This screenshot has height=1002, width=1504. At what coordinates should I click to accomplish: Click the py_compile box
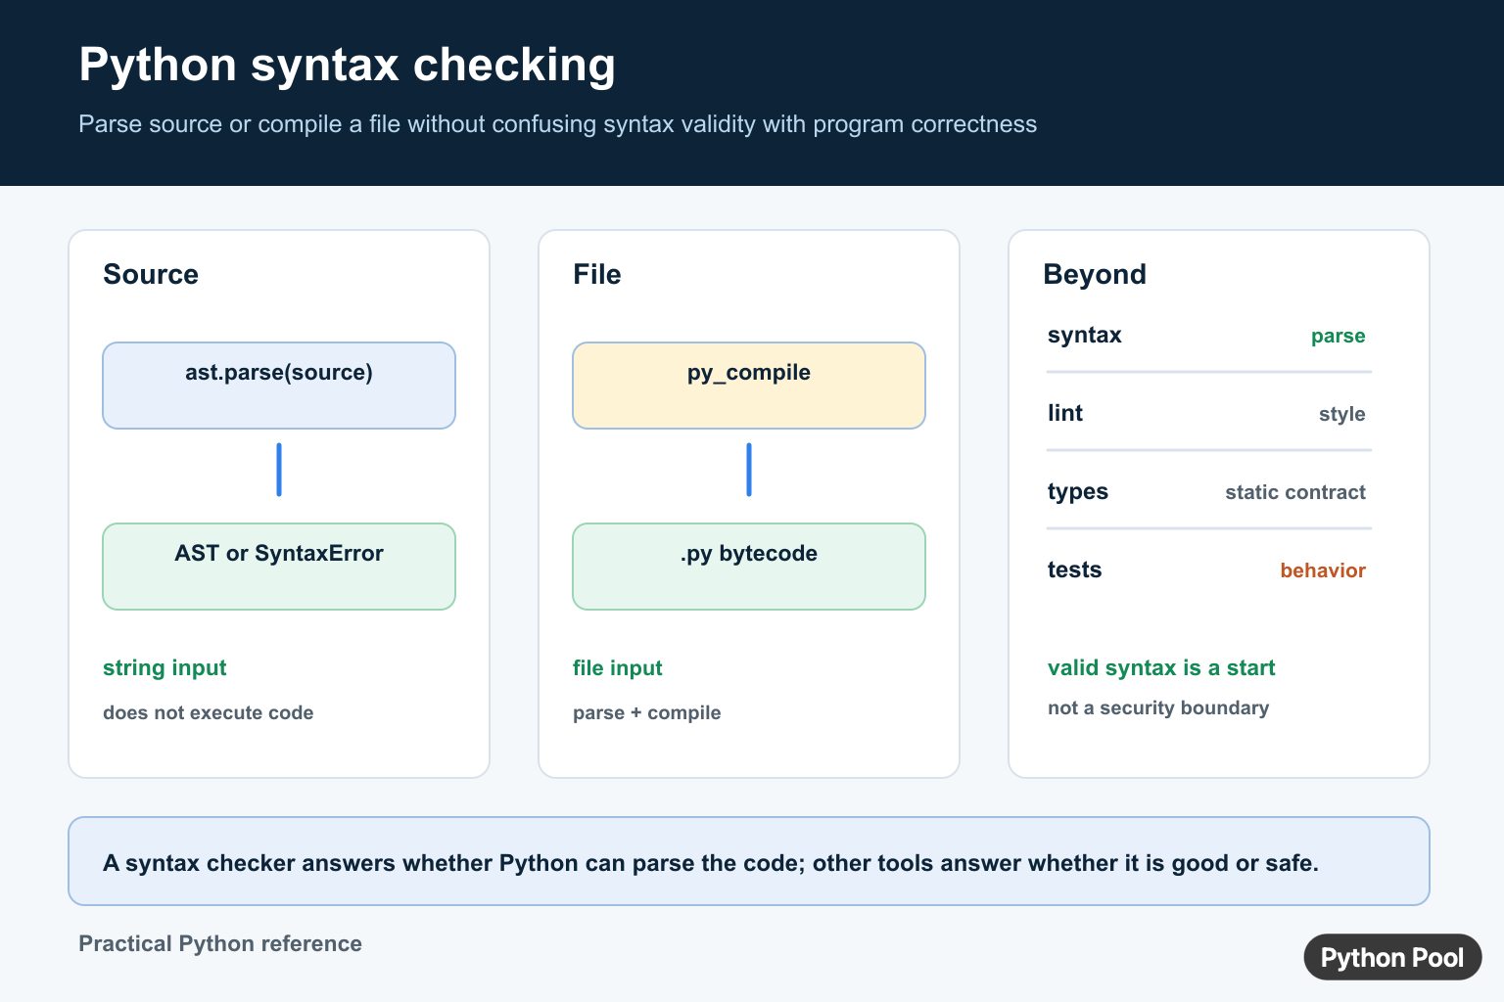pyautogui.click(x=749, y=386)
